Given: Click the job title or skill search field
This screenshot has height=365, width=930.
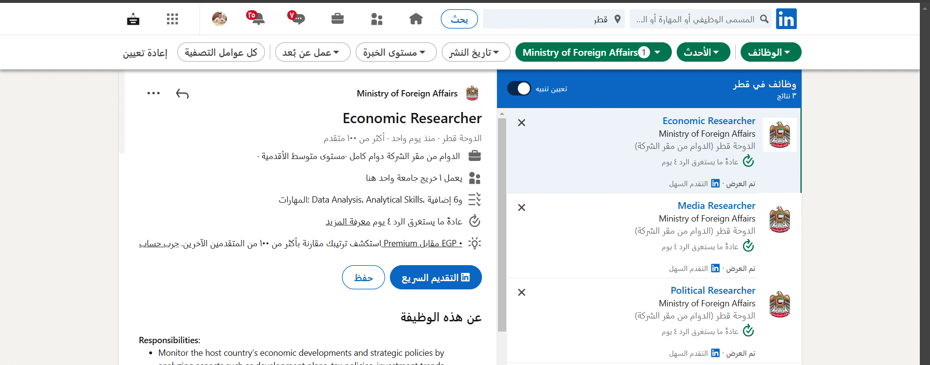Looking at the screenshot, I should tap(701, 19).
